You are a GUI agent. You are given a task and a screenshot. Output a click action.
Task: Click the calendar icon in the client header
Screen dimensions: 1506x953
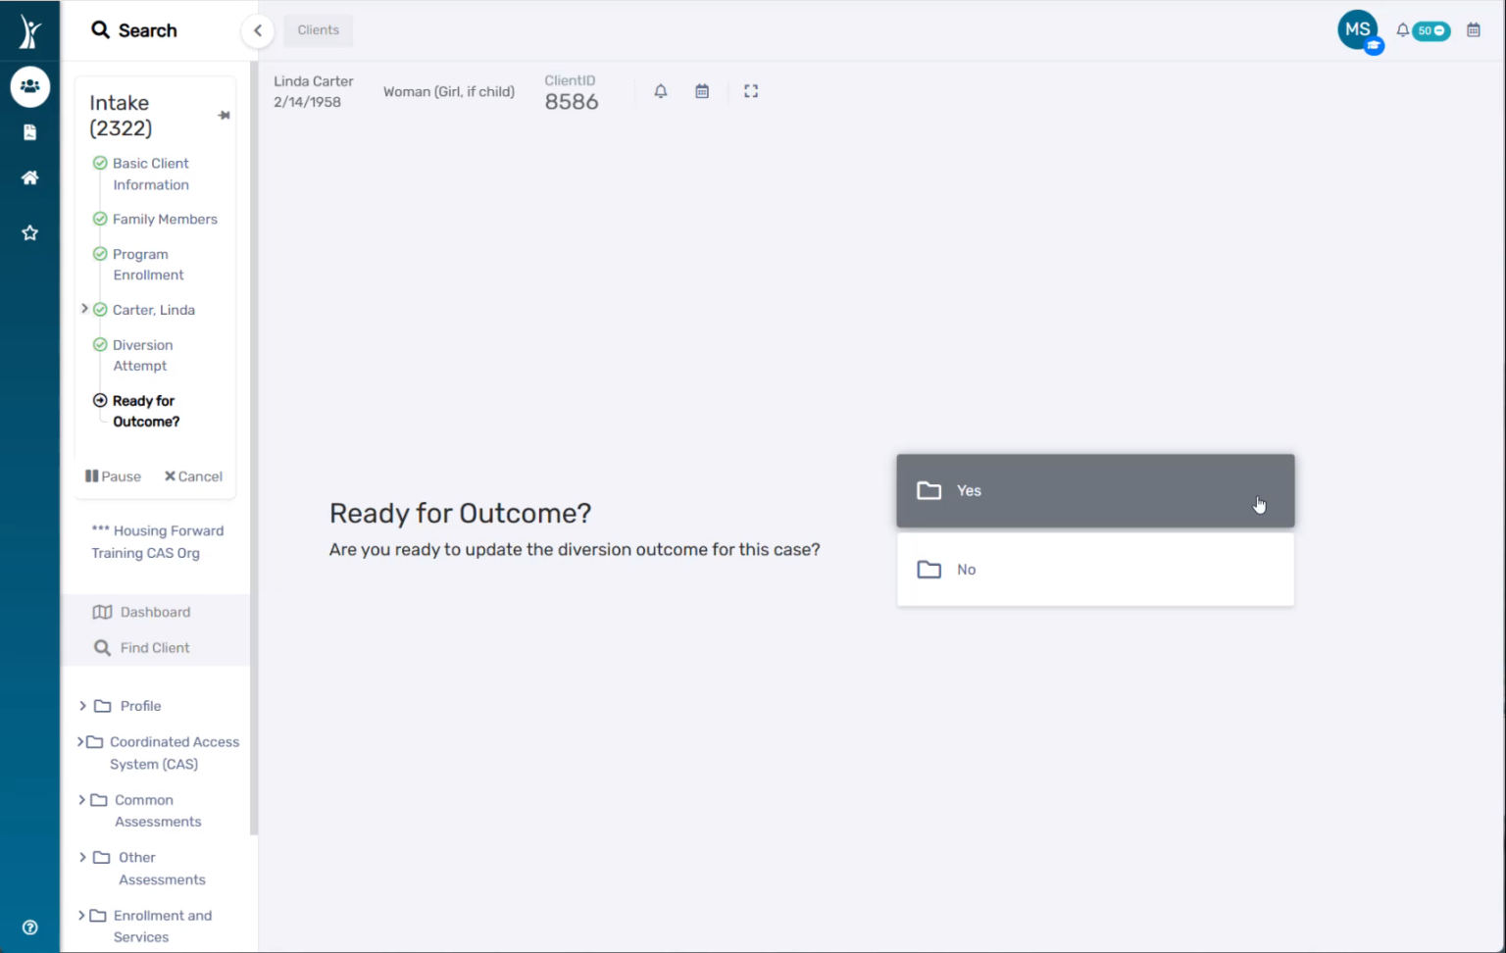point(702,91)
